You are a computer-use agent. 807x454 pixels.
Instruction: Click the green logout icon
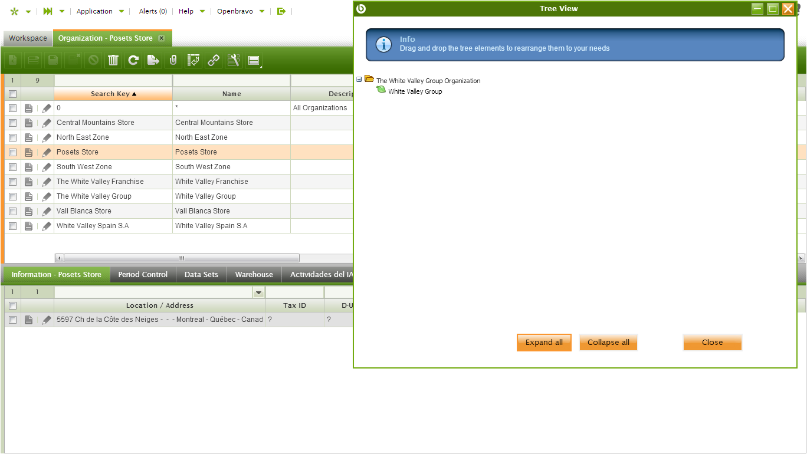(281, 11)
